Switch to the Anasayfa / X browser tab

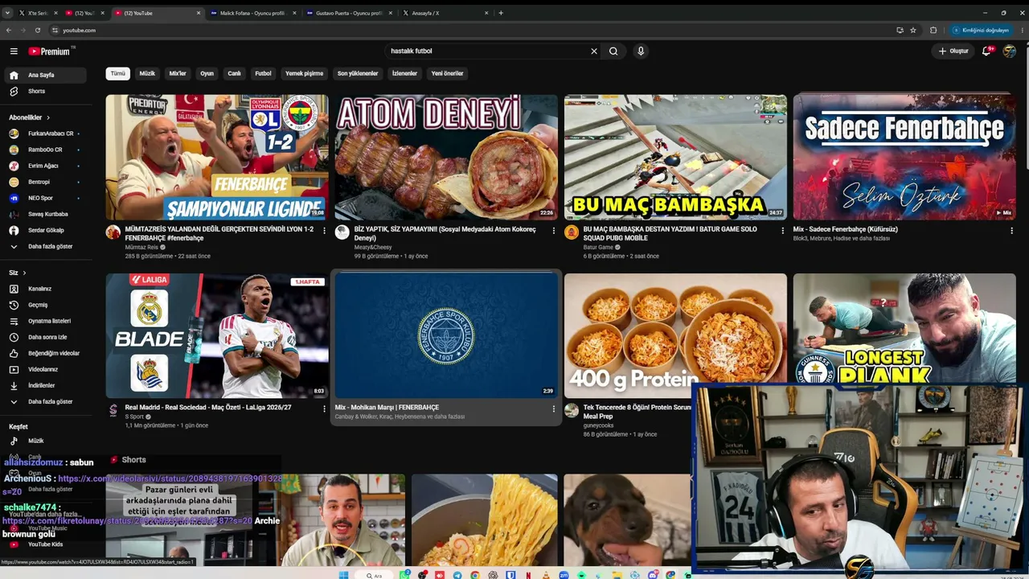[445, 13]
